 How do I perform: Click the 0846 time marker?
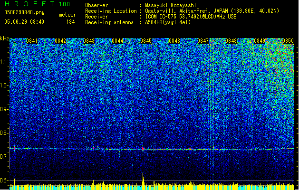tap(174, 41)
